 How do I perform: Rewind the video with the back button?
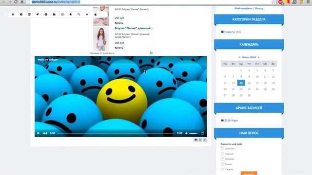tap(45, 133)
